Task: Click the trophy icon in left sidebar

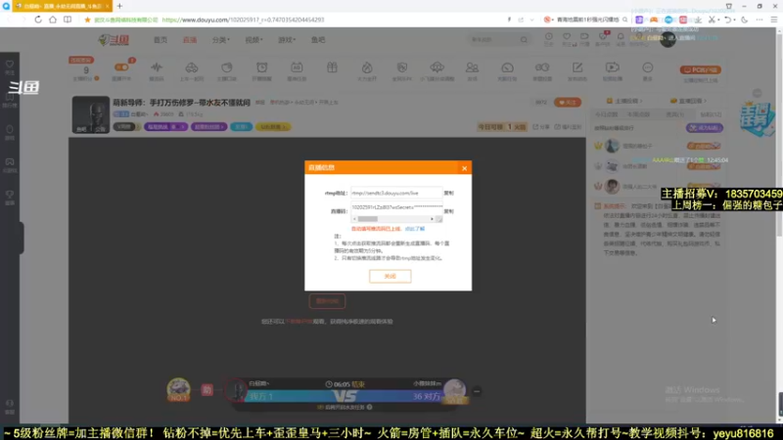Action: [x=10, y=195]
